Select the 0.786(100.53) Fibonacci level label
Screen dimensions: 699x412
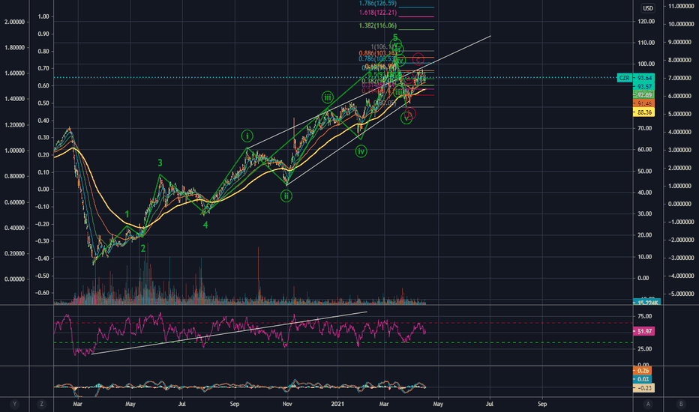point(377,59)
